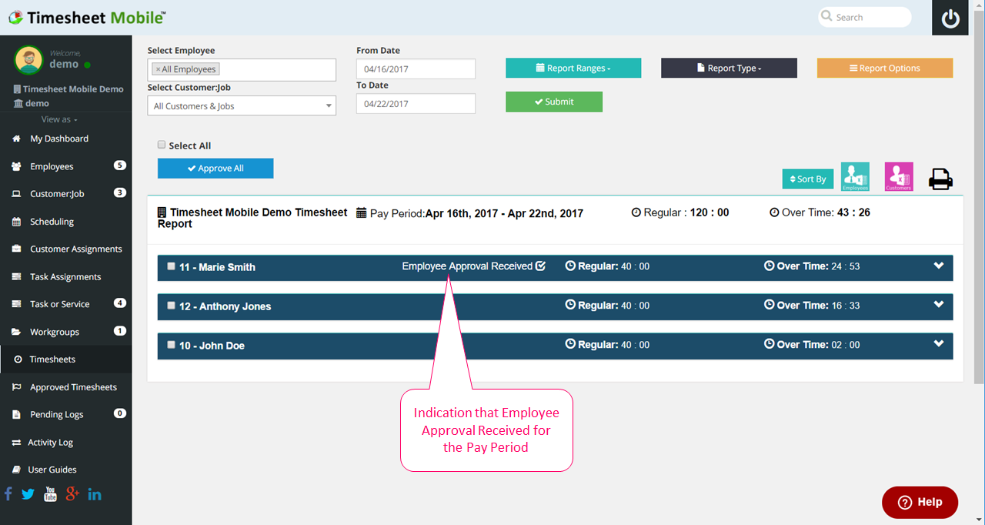
Task: Click the pink Customers grouping icon
Action: coord(898,176)
